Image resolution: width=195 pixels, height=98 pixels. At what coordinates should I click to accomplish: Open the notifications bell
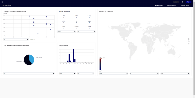(183, 2)
